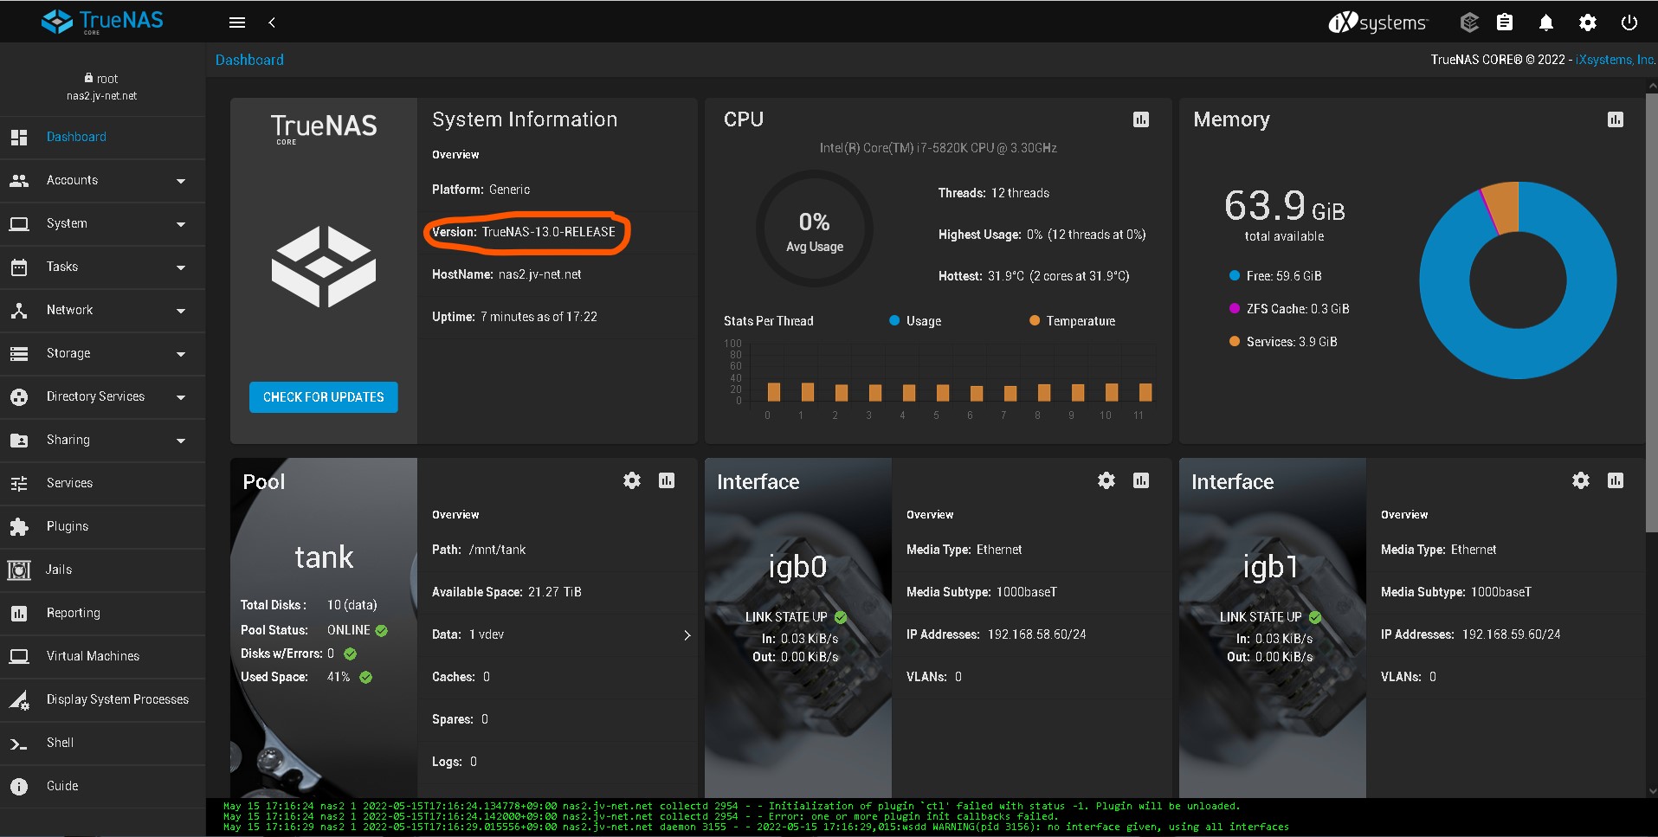Click the orange Services legend dot
The width and height of the screenshot is (1658, 837).
[1235, 342]
